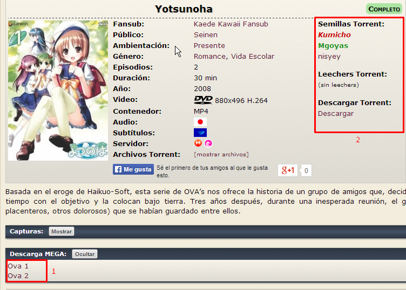Click the blue subtitles flag icon
The width and height of the screenshot is (406, 290).
click(x=200, y=133)
